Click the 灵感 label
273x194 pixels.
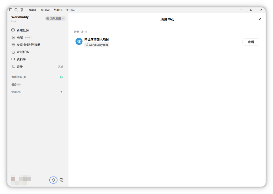coord(61,66)
